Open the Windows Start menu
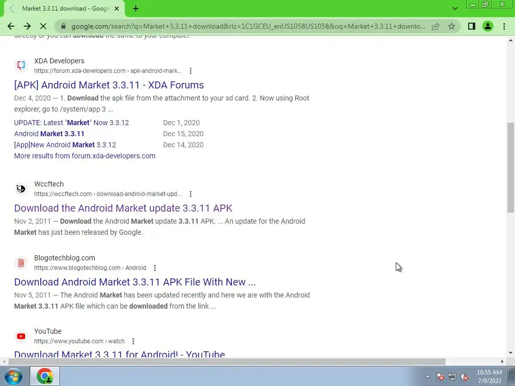 [x=13, y=376]
